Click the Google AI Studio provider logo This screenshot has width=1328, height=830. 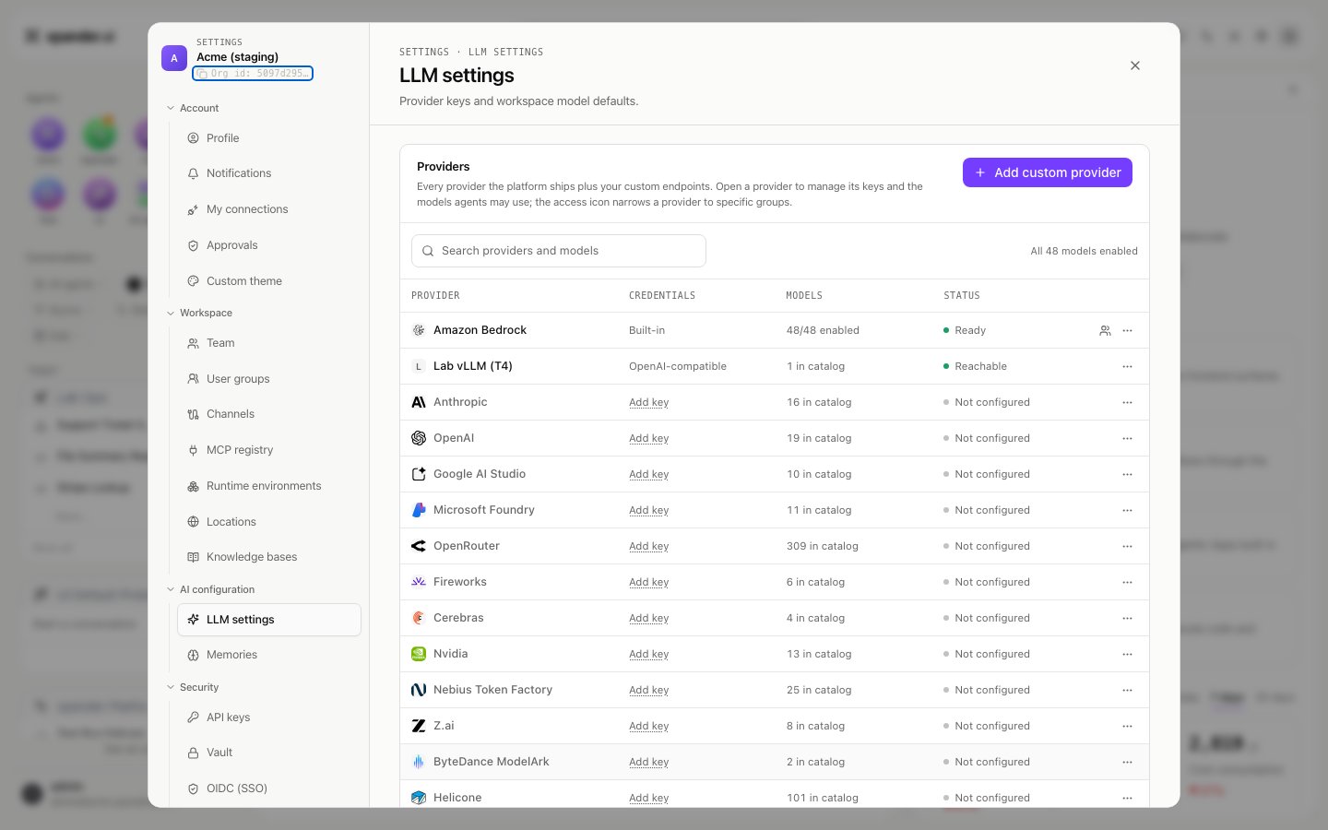tap(419, 474)
